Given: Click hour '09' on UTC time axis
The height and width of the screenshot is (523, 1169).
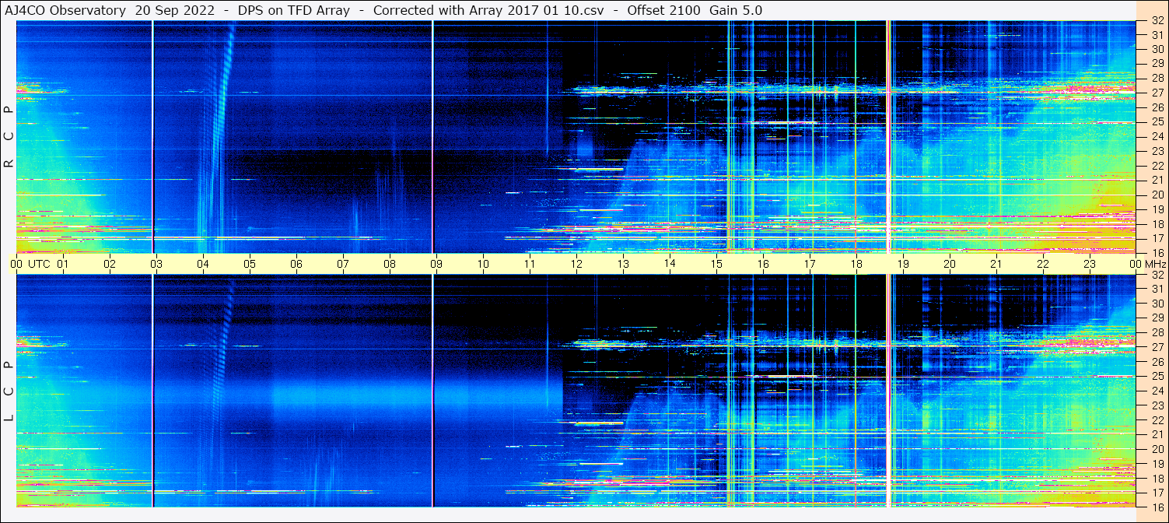Looking at the screenshot, I should [436, 264].
